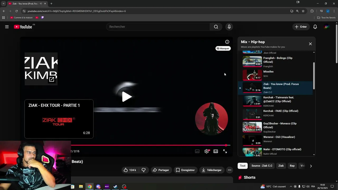Screen dimensions: 338x190
Task: Click the search magnifier button
Action: 216,27
